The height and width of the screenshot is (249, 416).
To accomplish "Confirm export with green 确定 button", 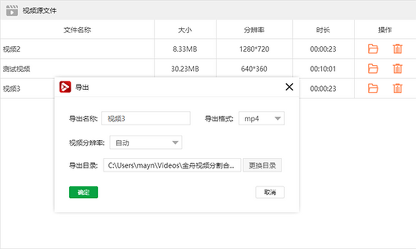I will (x=84, y=193).
